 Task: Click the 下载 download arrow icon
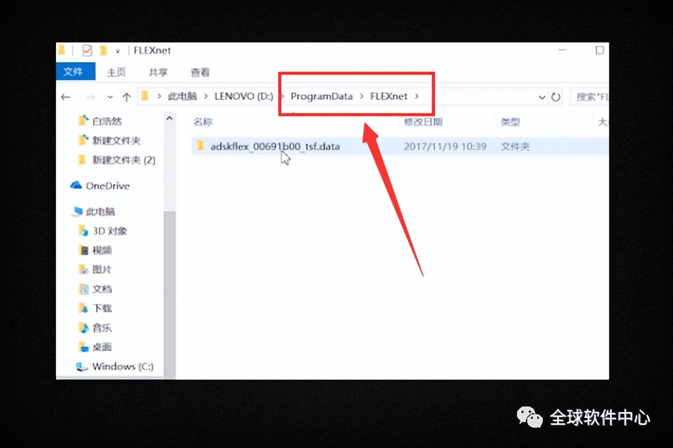(x=83, y=308)
